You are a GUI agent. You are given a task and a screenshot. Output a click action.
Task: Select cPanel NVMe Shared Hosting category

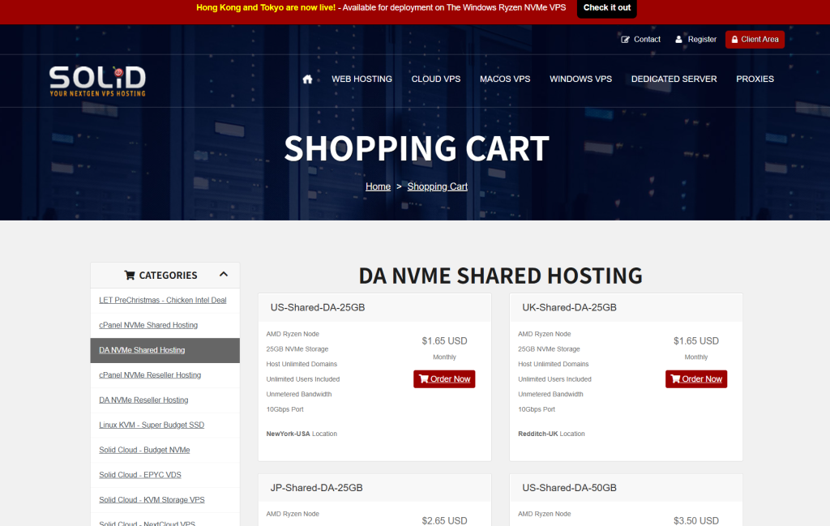pyautogui.click(x=148, y=325)
